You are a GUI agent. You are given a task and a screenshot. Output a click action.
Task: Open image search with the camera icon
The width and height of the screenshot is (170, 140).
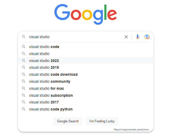[147, 37]
